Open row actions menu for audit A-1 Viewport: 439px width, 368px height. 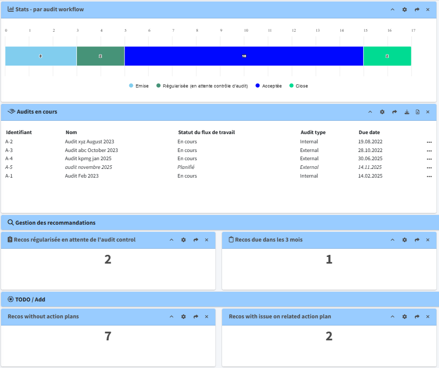tap(429, 176)
